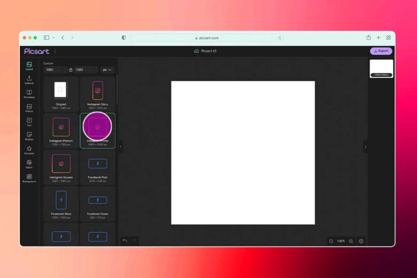Choose the Facebook Post layout preset
Image resolution: width=417 pixels, height=278 pixels.
pos(97,166)
